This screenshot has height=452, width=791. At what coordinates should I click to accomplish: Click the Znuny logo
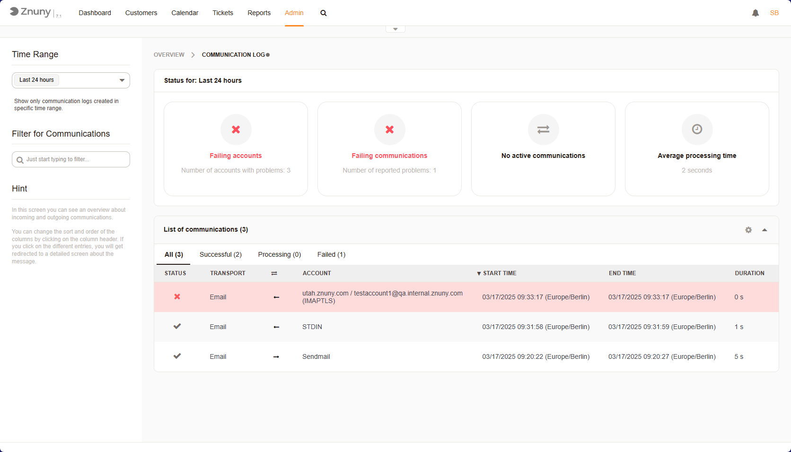[32, 12]
